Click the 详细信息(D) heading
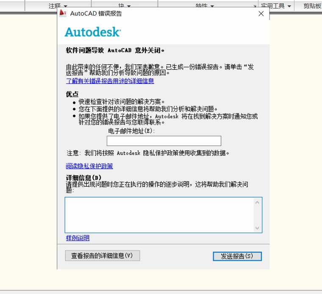 click(83, 178)
